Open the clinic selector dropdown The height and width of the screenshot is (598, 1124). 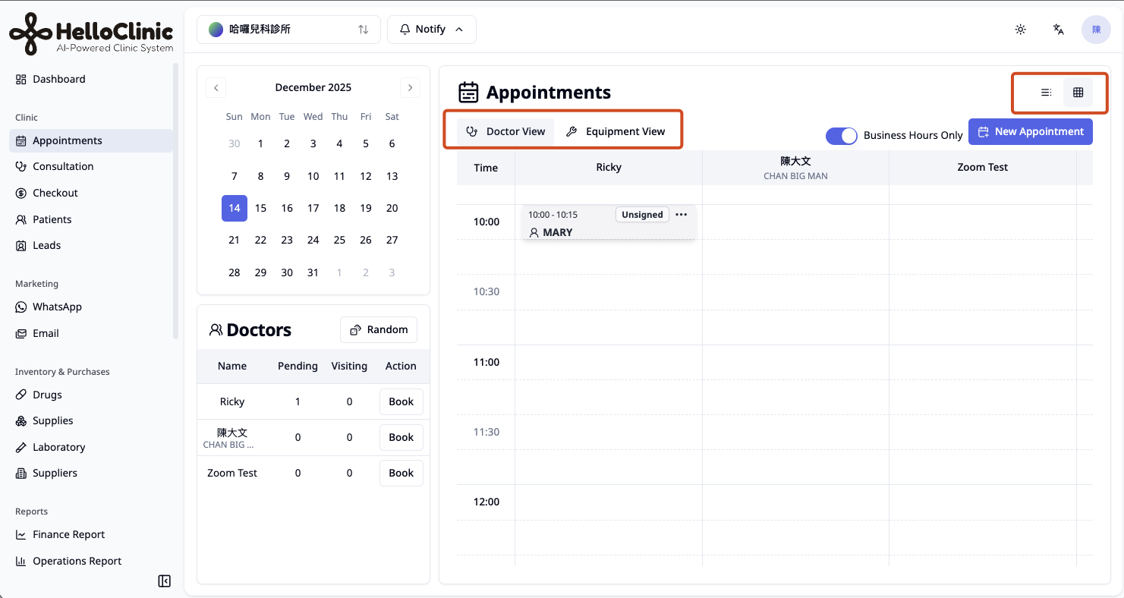pyautogui.click(x=288, y=30)
